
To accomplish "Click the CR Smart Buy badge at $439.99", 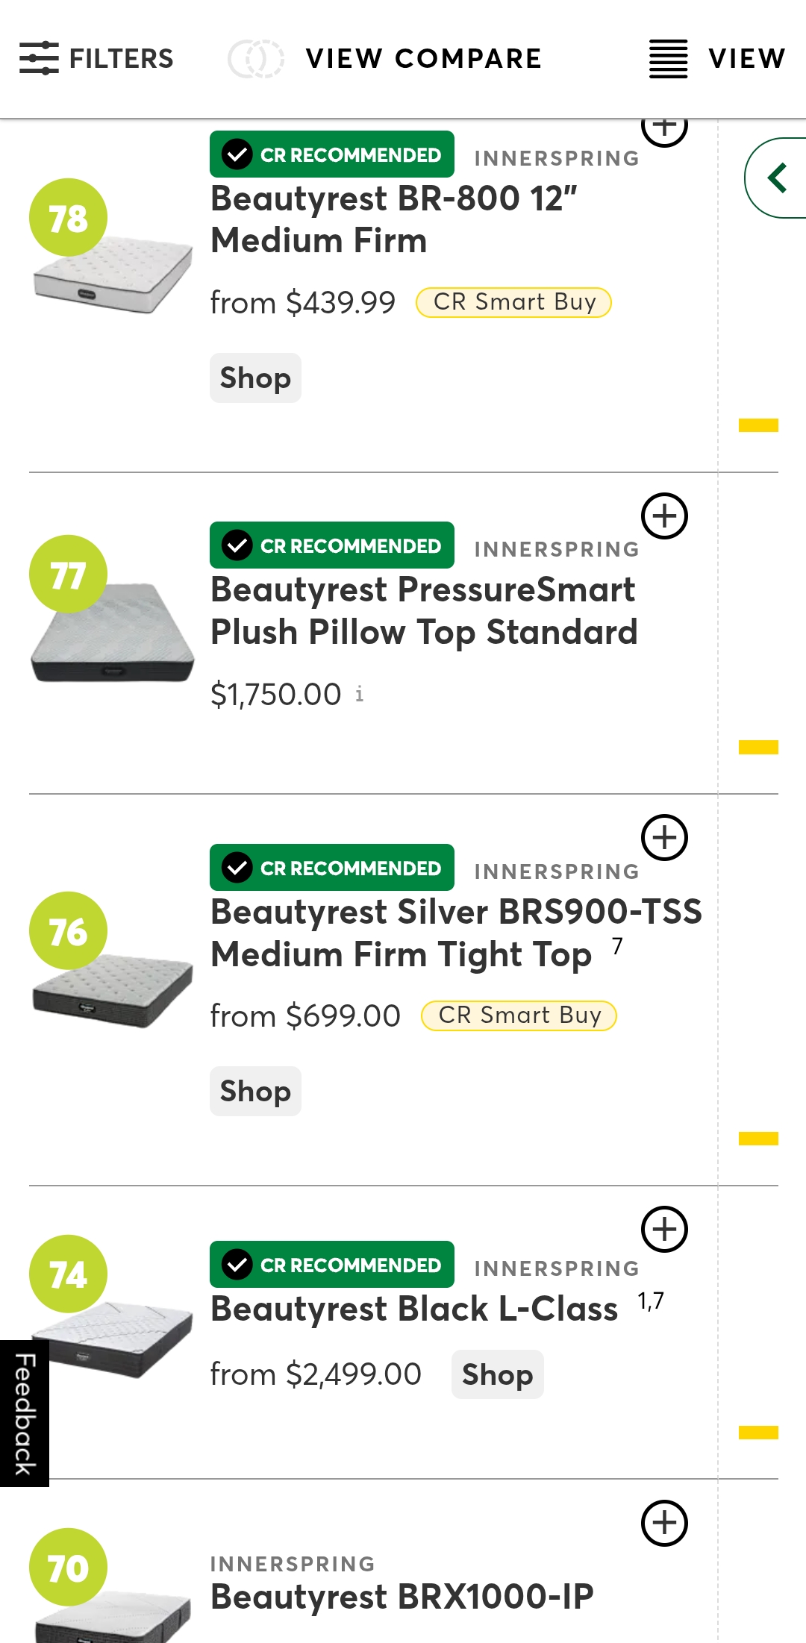I will click(513, 302).
